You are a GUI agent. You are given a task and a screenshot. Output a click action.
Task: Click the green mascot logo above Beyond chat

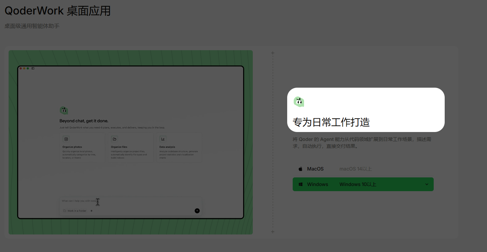[64, 110]
